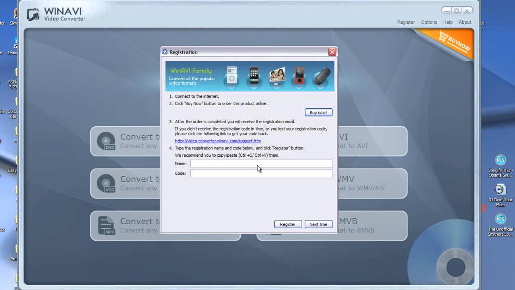Click the Register button in the dialog
This screenshot has width=515, height=290.
point(288,224)
